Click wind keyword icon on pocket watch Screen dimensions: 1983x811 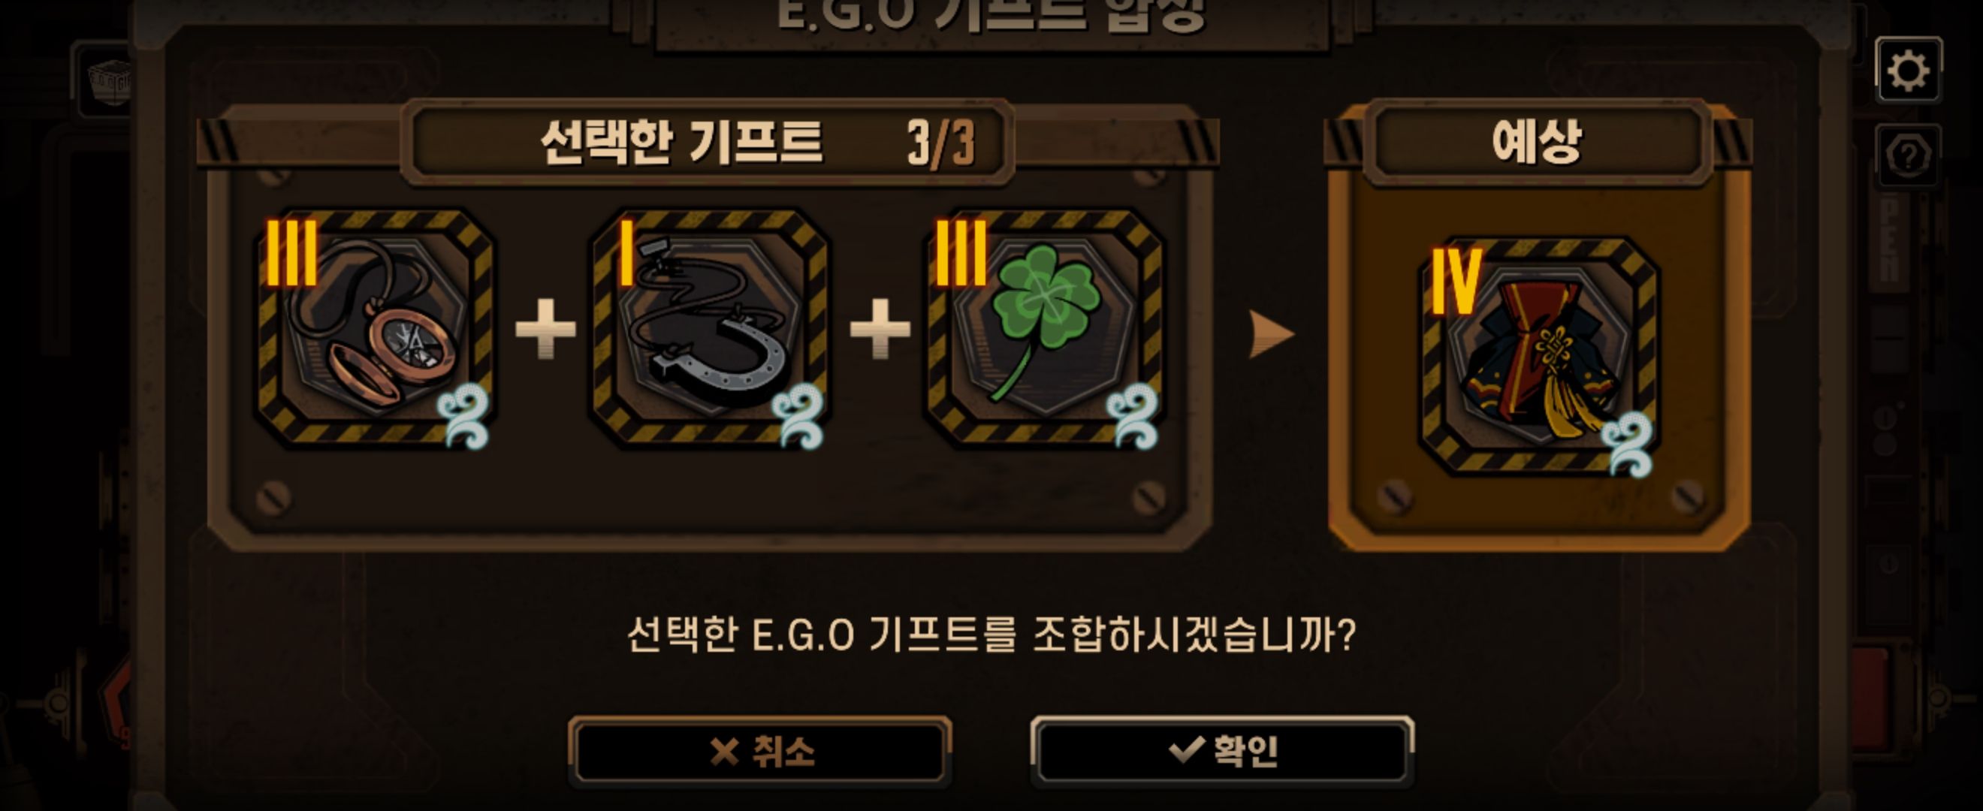pos(464,416)
